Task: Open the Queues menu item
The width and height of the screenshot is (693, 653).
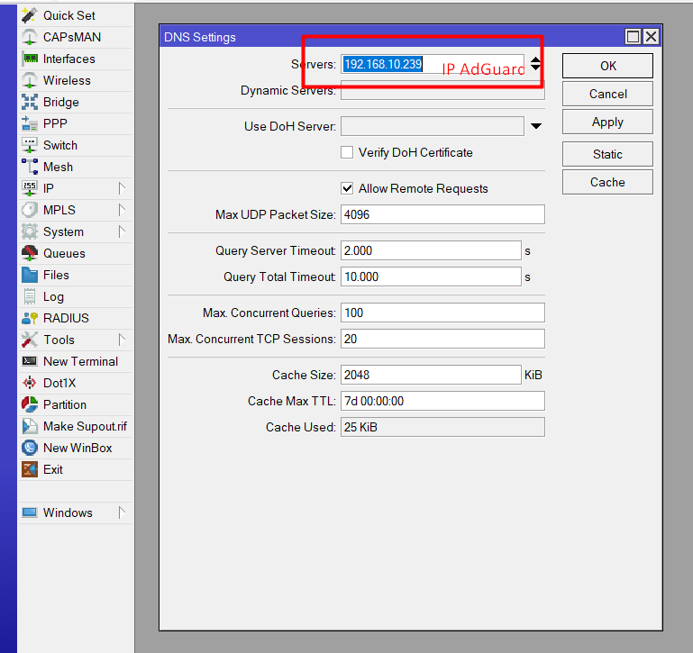Action: (x=76, y=253)
